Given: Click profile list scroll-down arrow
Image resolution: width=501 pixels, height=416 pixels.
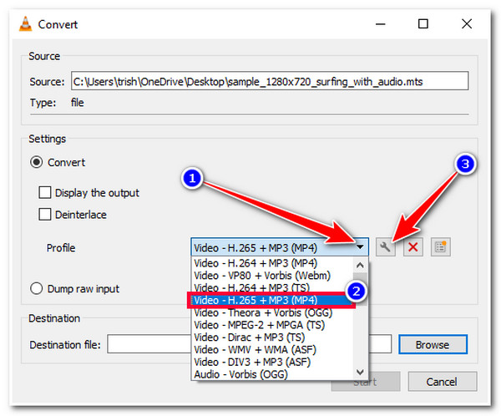Looking at the screenshot, I should (360, 372).
